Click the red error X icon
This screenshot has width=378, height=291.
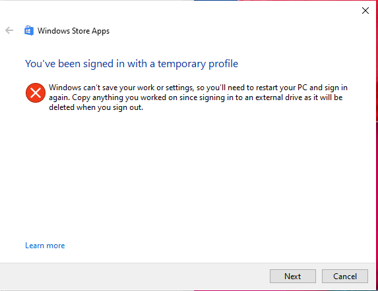[x=36, y=93]
